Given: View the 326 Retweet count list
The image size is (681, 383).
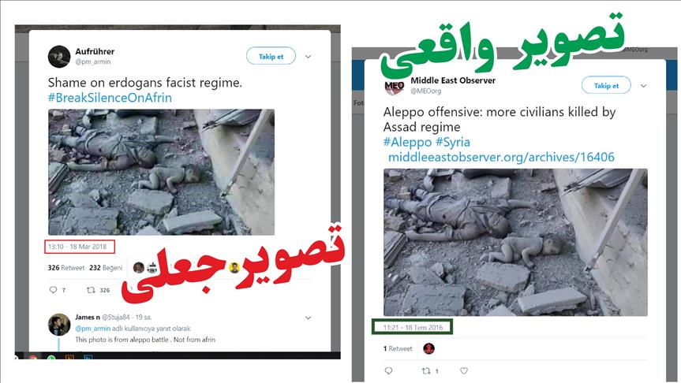Looking at the screenshot, I should pyautogui.click(x=66, y=268).
